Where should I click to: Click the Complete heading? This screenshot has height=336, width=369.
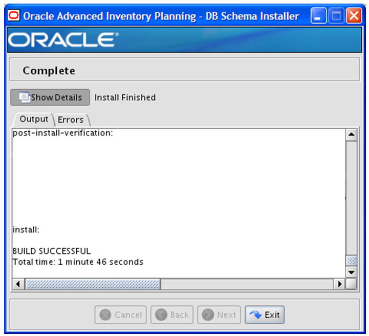[x=49, y=71]
